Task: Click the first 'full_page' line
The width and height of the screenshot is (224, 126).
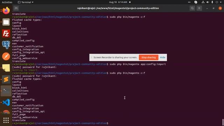Action: tap(19, 55)
